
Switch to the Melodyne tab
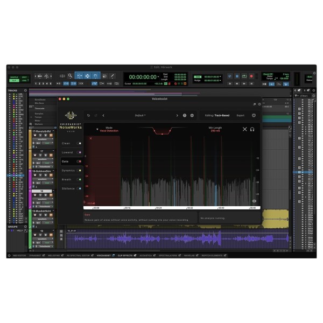pos(55,255)
